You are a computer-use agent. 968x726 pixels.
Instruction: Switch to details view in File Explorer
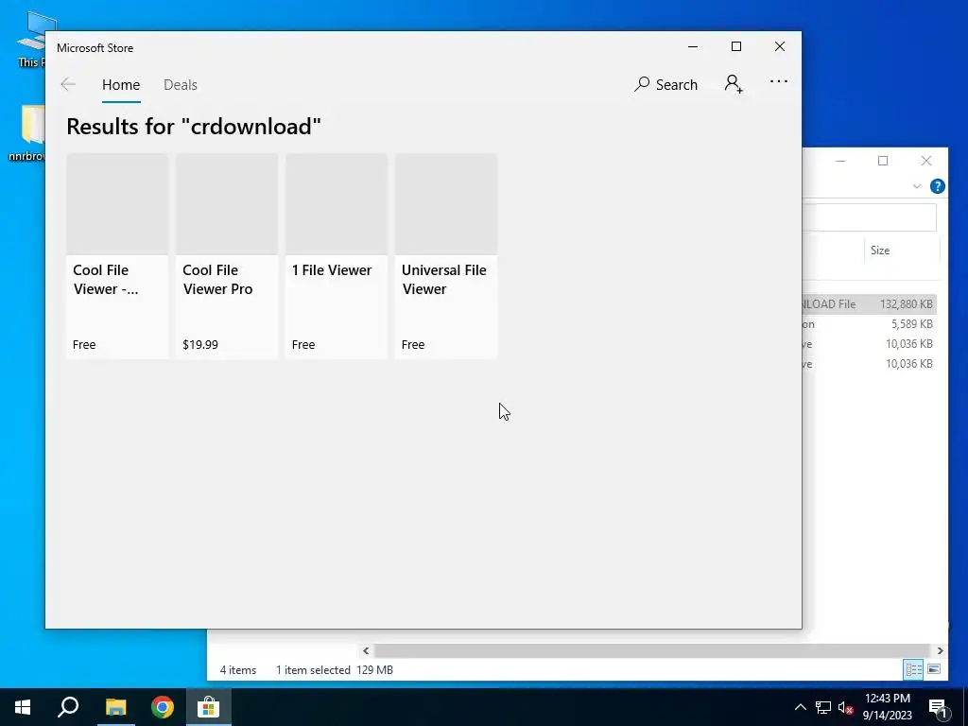tap(913, 669)
